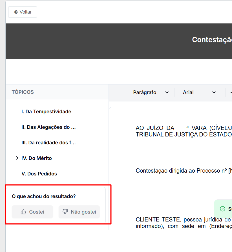Click the TÓPICOS panel header

pyautogui.click(x=23, y=92)
